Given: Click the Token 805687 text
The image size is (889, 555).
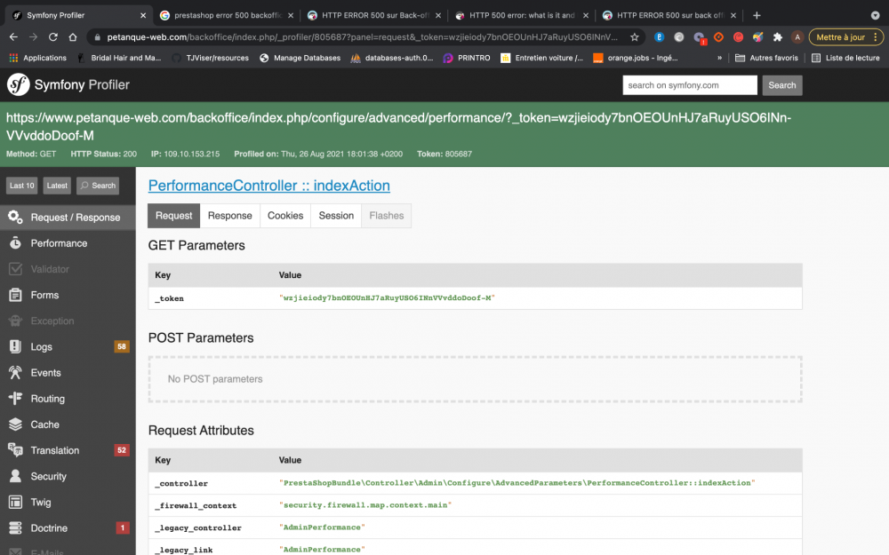Looking at the screenshot, I should (444, 154).
